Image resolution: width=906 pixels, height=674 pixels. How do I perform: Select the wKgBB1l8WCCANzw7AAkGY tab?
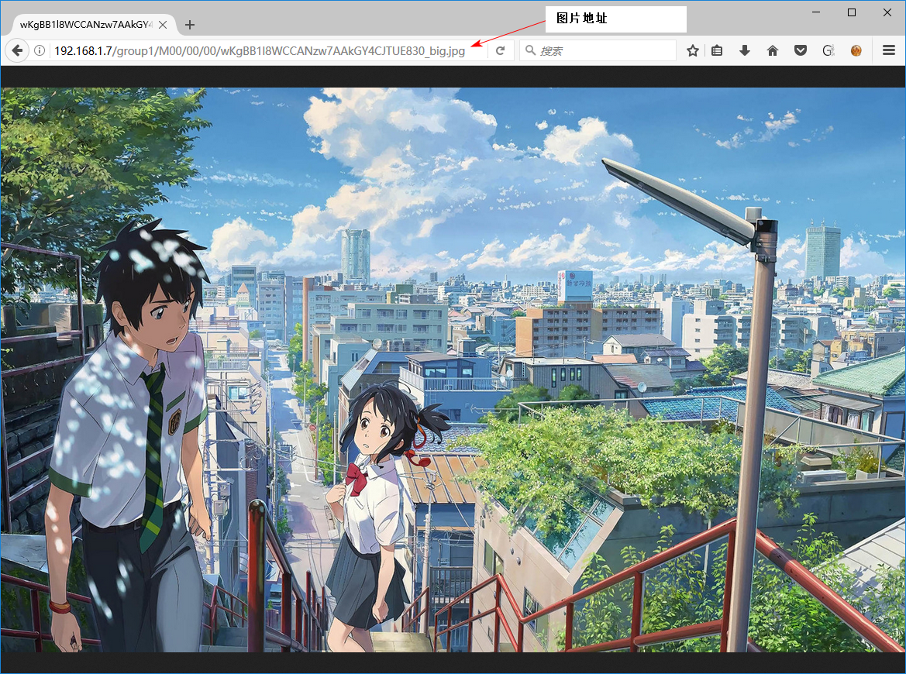pyautogui.click(x=85, y=25)
